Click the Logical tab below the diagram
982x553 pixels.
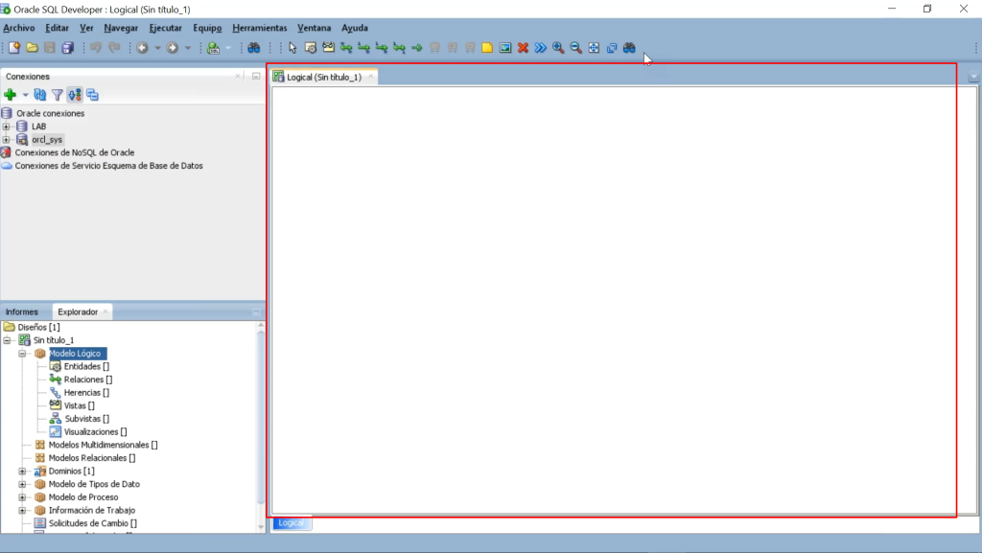pyautogui.click(x=292, y=523)
